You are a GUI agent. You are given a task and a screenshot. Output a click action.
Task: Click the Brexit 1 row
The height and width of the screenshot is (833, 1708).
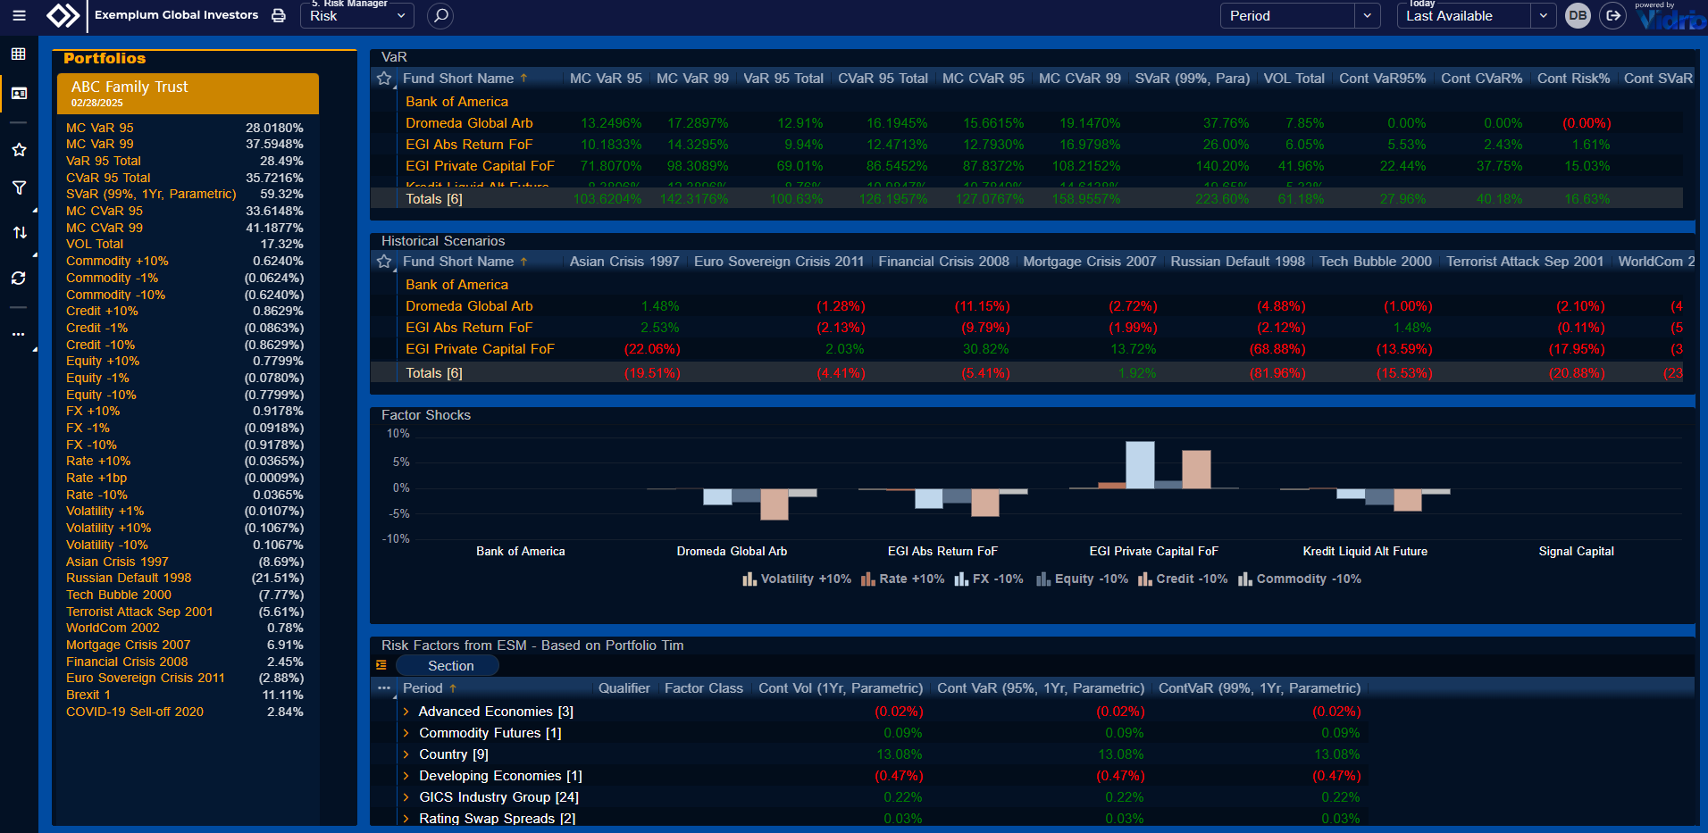coord(185,696)
